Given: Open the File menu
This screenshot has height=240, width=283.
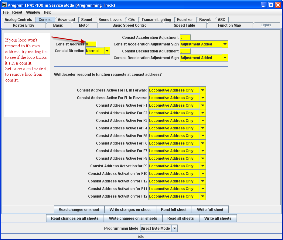Looking at the screenshot, I should [6, 12].
